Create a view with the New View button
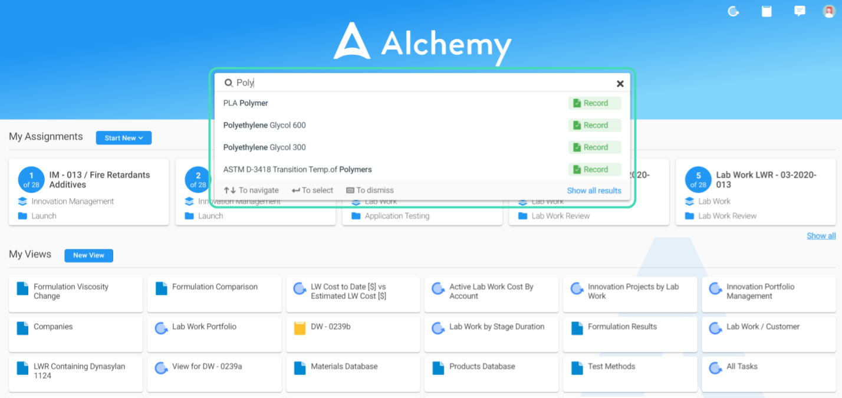 coord(88,255)
